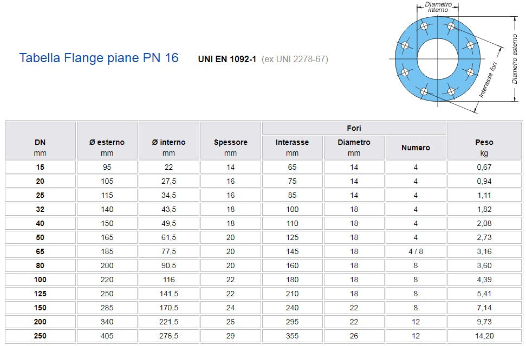Click the '4 / 8' hole count cell

(415, 251)
